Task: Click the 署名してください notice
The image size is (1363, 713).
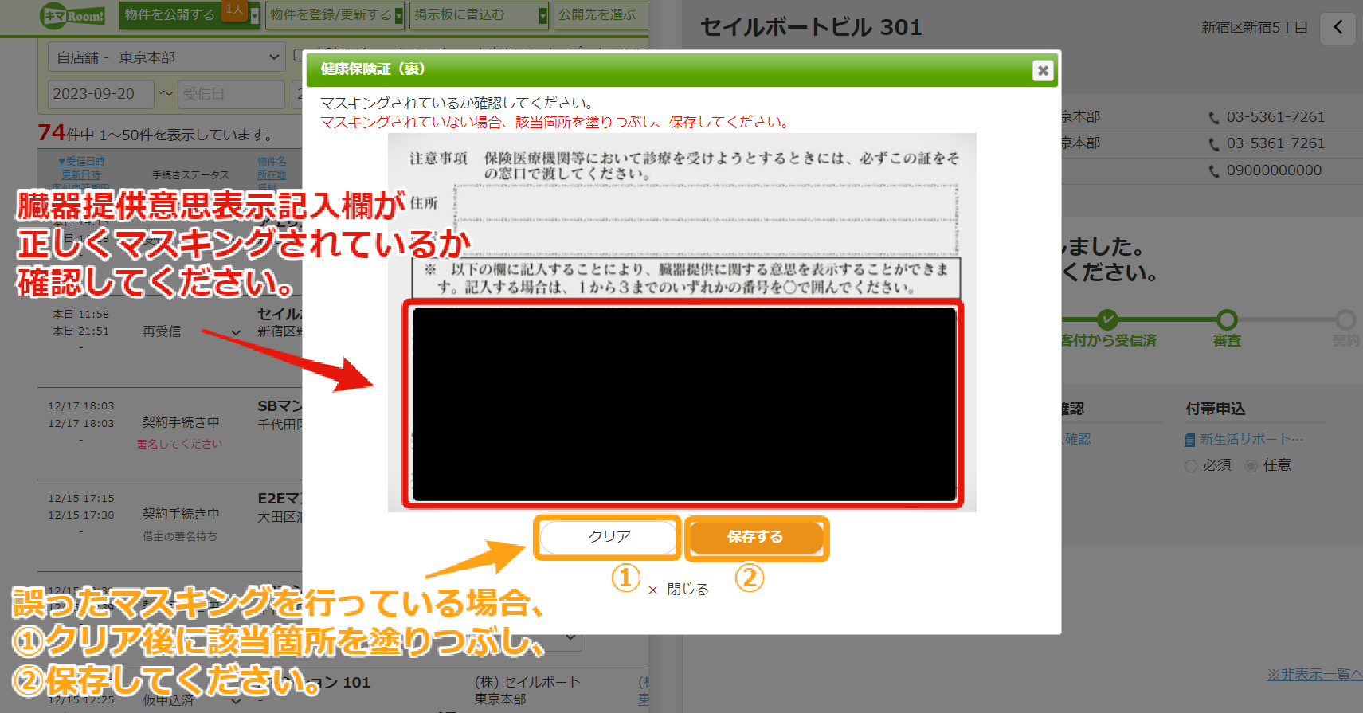Action: point(180,444)
